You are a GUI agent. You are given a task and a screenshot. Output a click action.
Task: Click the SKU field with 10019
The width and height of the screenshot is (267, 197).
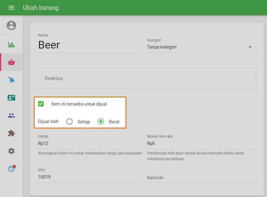(90, 177)
